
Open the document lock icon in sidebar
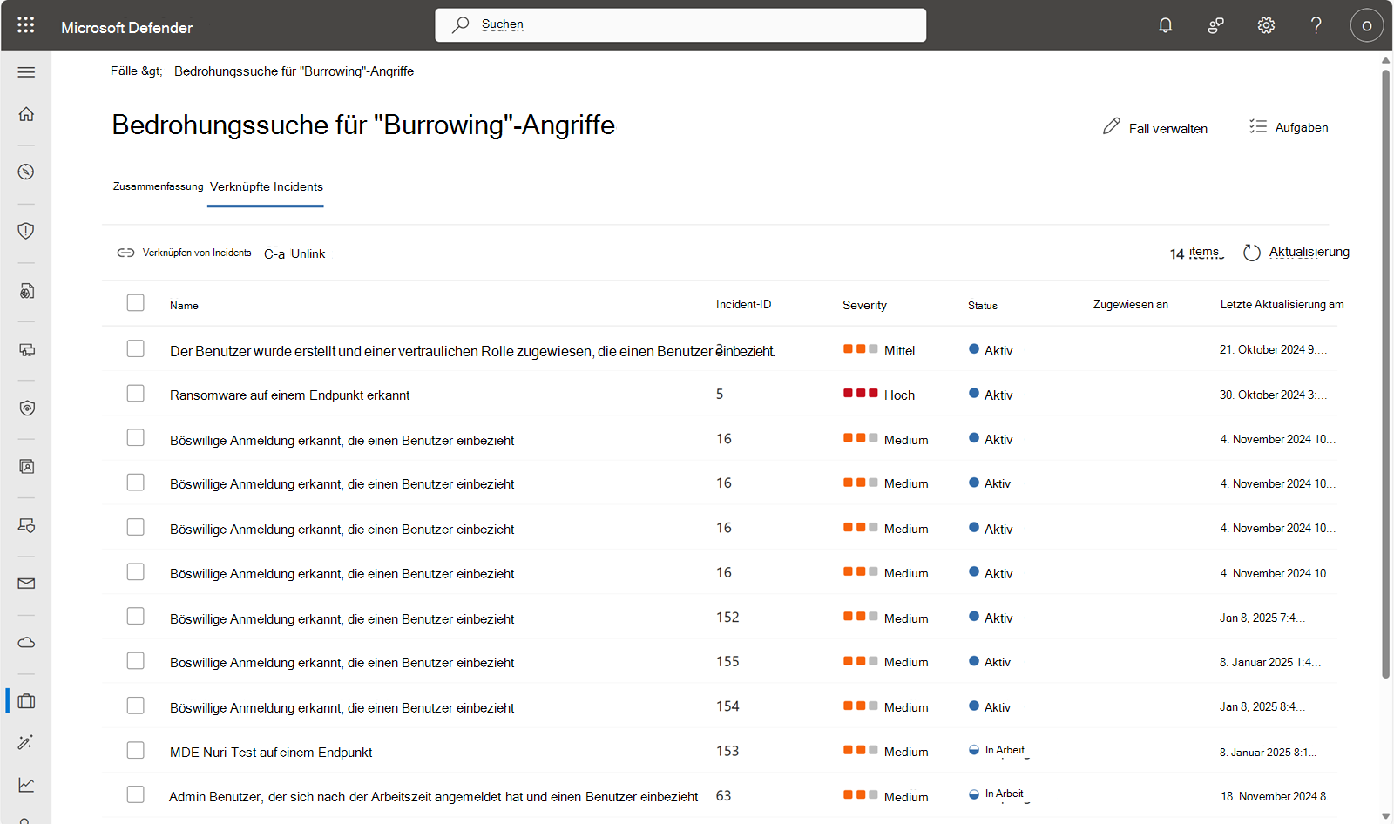point(26,291)
